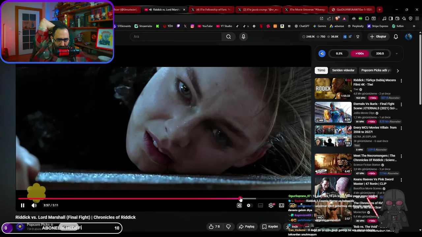Open the Instagram bookmark icon
The image size is (422, 237).
[192, 26]
